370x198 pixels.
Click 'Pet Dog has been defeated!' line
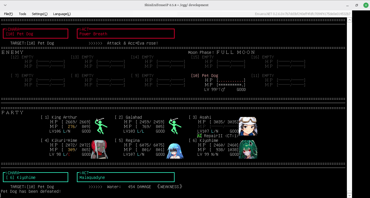pyautogui.click(x=31, y=191)
